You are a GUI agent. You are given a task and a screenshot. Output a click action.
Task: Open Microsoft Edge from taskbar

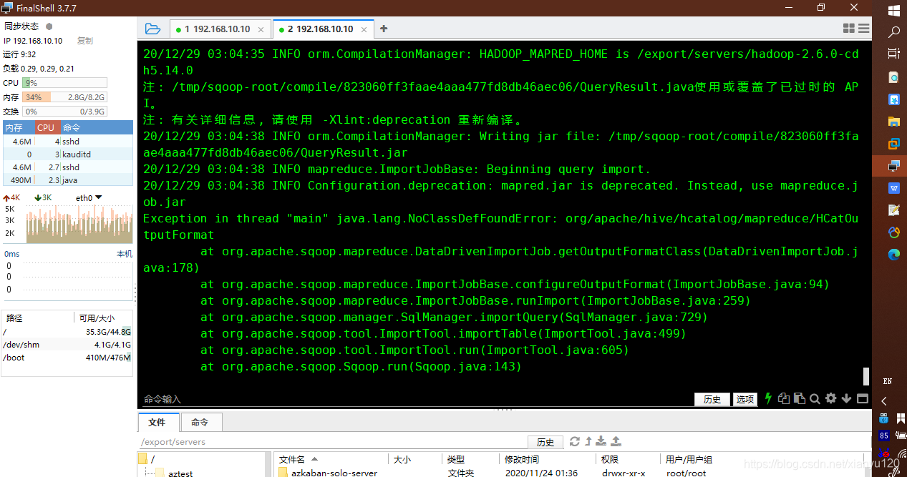coord(894,254)
